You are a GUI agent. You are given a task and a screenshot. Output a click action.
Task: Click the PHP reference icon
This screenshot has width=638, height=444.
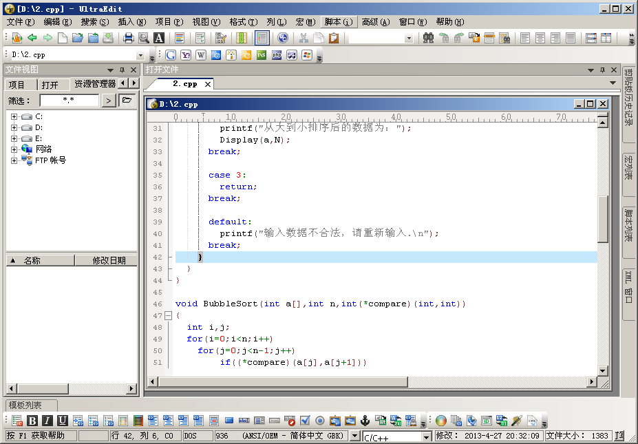tap(277, 55)
